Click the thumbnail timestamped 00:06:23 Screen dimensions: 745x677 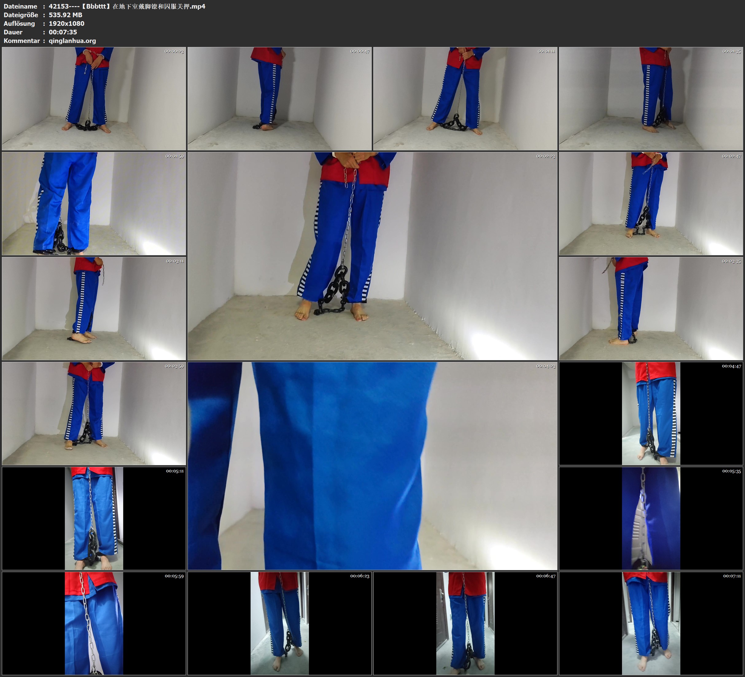(x=279, y=623)
